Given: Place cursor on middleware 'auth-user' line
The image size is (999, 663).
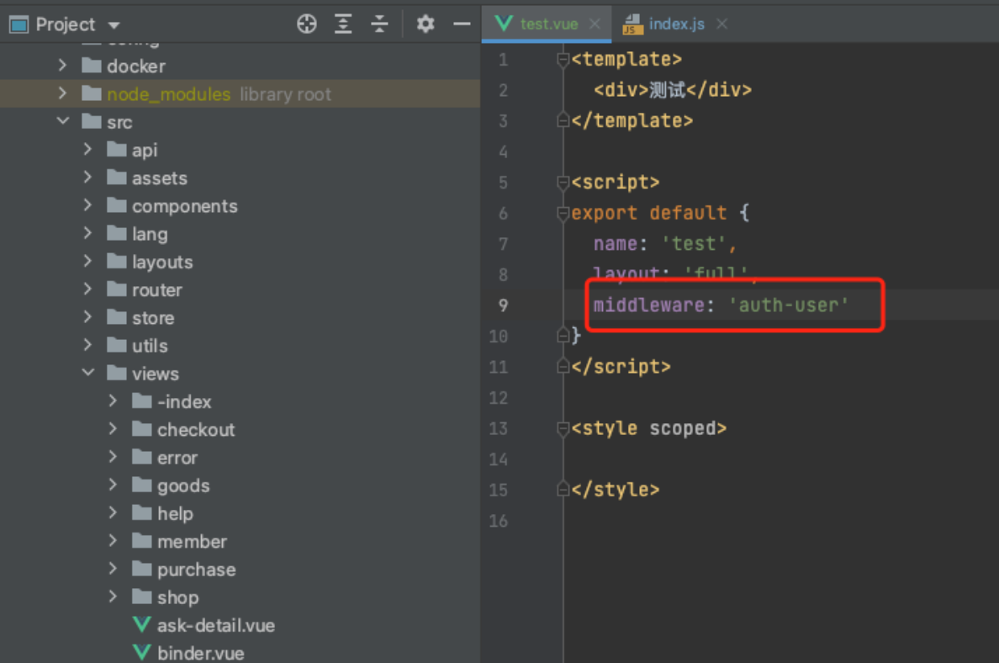Looking at the screenshot, I should [x=721, y=305].
